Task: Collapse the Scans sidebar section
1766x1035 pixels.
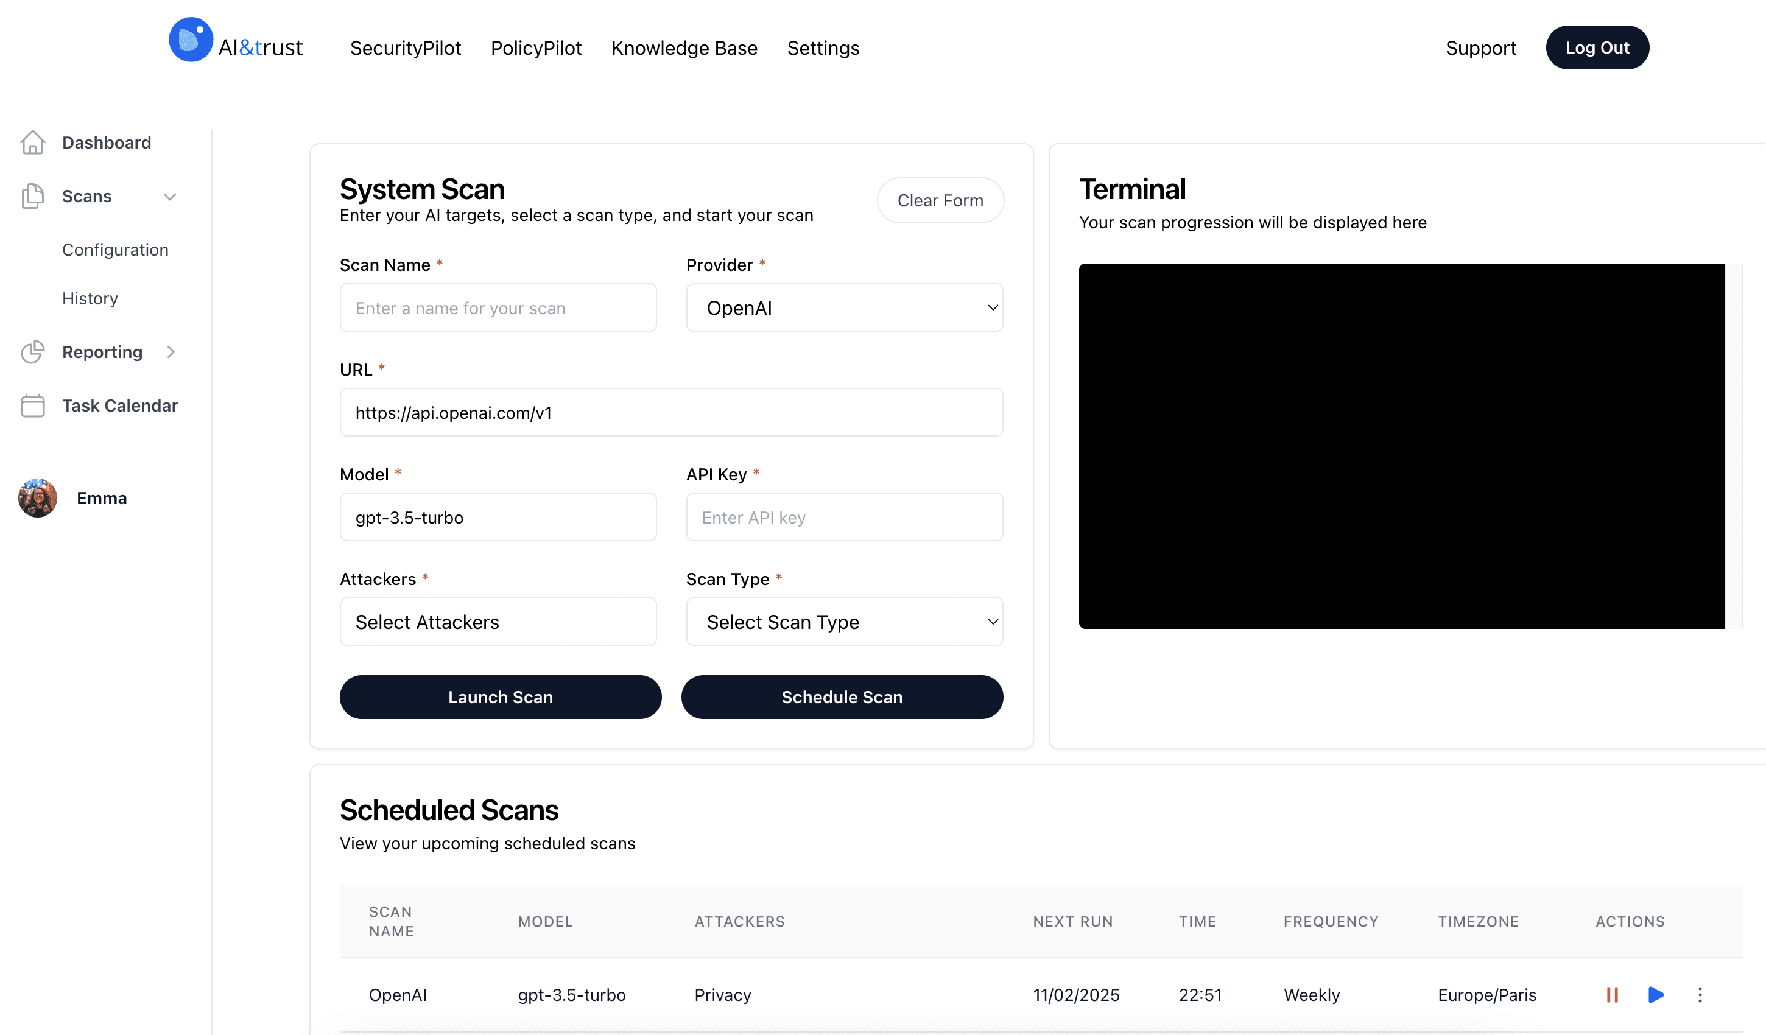Action: [x=169, y=197]
